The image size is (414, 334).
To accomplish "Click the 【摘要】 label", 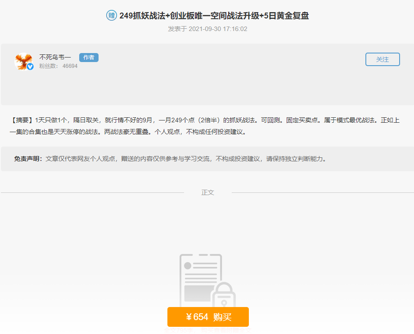I will coord(22,120).
